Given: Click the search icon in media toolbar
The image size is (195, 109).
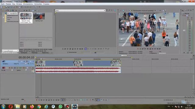Looking at the screenshot, I should point(38,11).
